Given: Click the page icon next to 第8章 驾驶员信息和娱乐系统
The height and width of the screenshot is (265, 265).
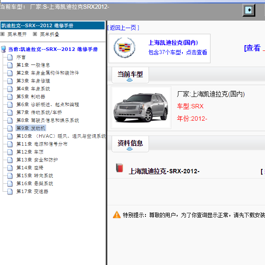Looking at the screenshot, I should click(x=10, y=120).
